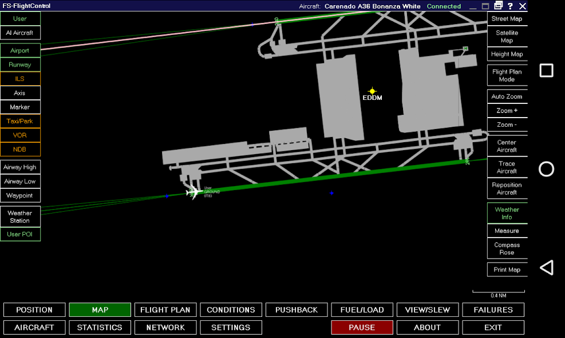
Task: Turn off the ILS layer
Action: [x=20, y=78]
